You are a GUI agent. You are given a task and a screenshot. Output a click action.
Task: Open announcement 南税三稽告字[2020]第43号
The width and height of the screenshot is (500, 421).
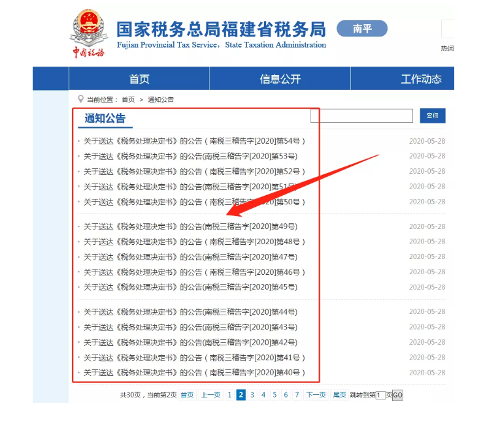190,327
